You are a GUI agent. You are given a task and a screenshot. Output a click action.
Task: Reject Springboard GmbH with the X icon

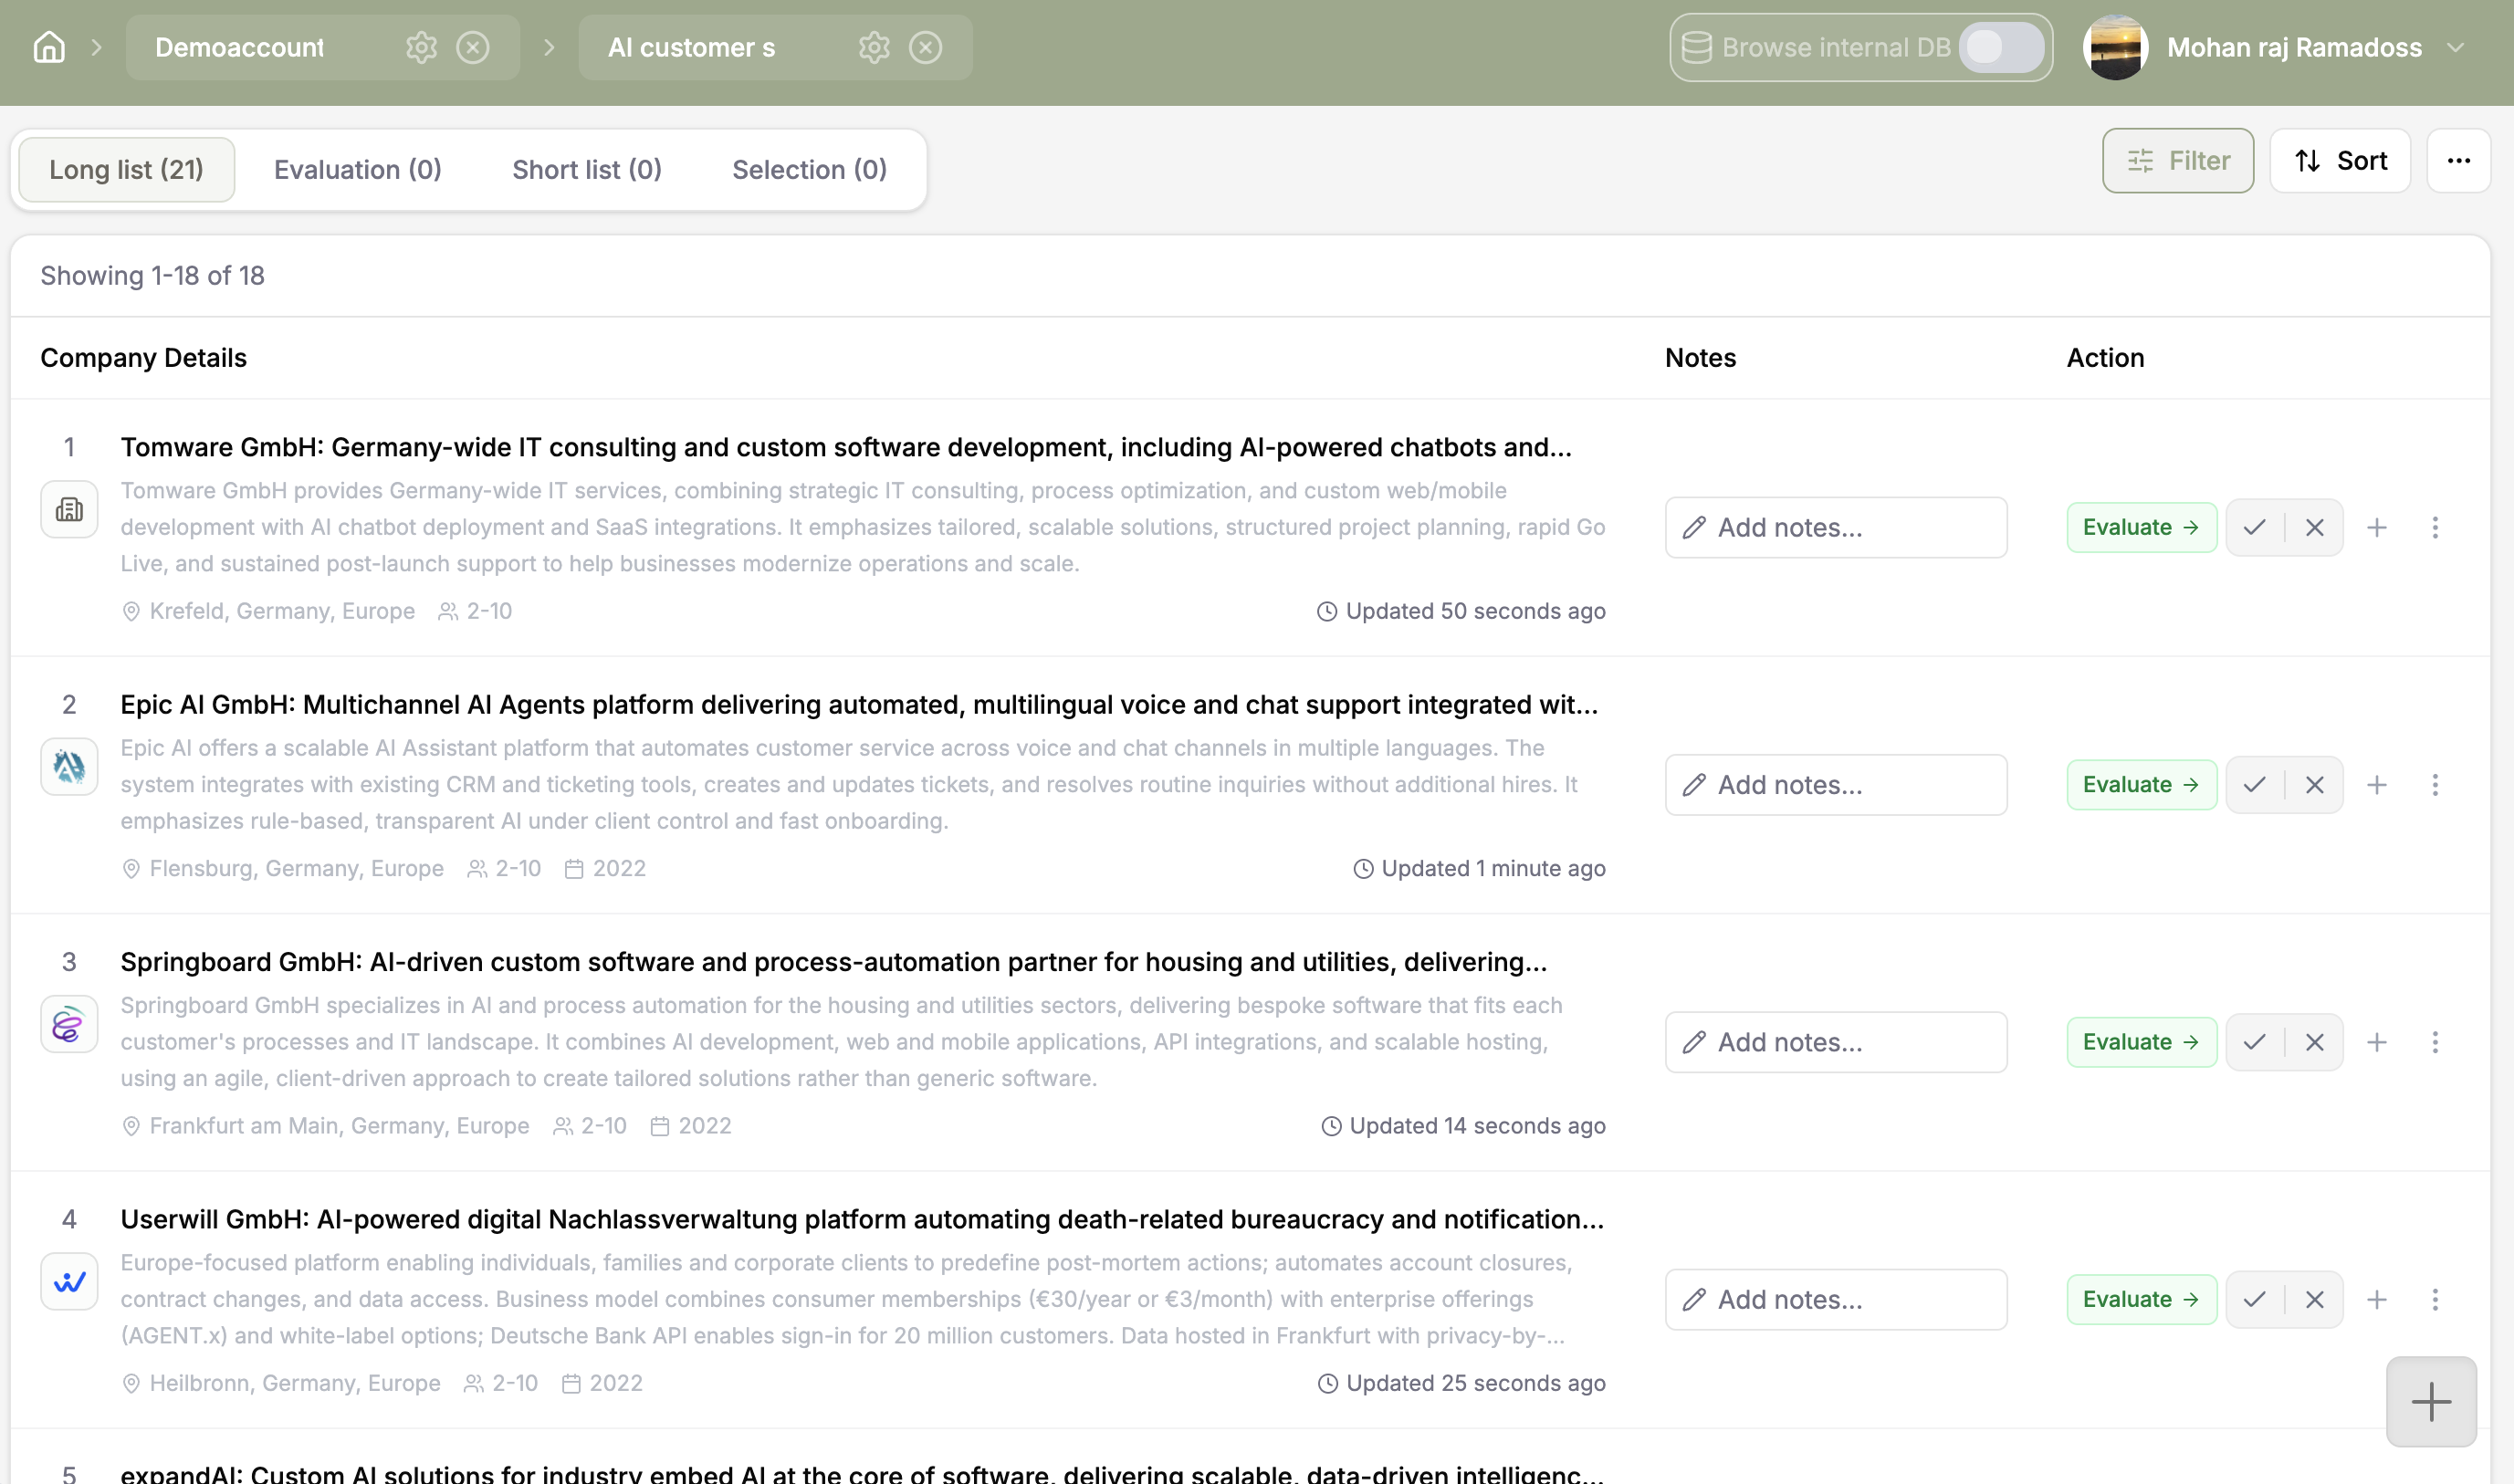pyautogui.click(x=2315, y=1042)
